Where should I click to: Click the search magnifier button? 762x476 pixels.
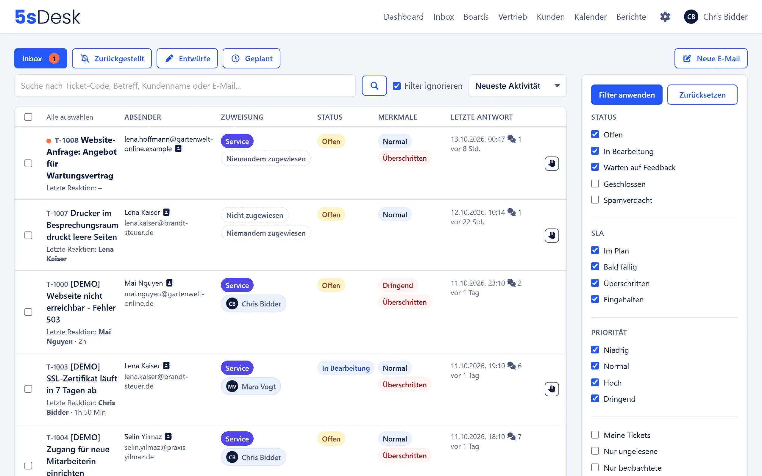point(374,86)
